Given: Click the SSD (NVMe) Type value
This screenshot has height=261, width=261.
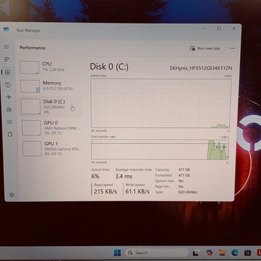Looking at the screenshot, I should coord(188,192).
